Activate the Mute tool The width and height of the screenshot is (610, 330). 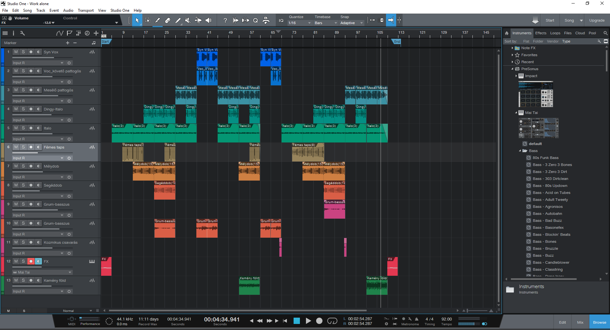point(188,20)
